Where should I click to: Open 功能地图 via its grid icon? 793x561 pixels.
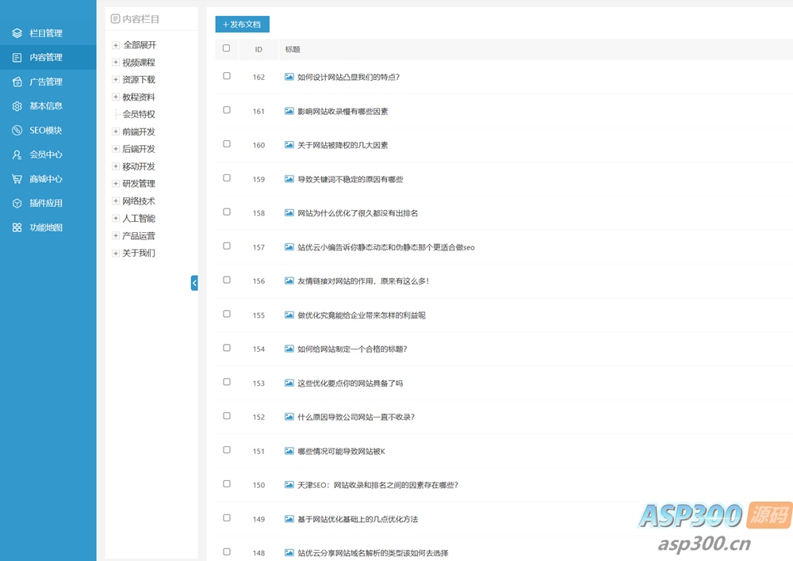(17, 227)
